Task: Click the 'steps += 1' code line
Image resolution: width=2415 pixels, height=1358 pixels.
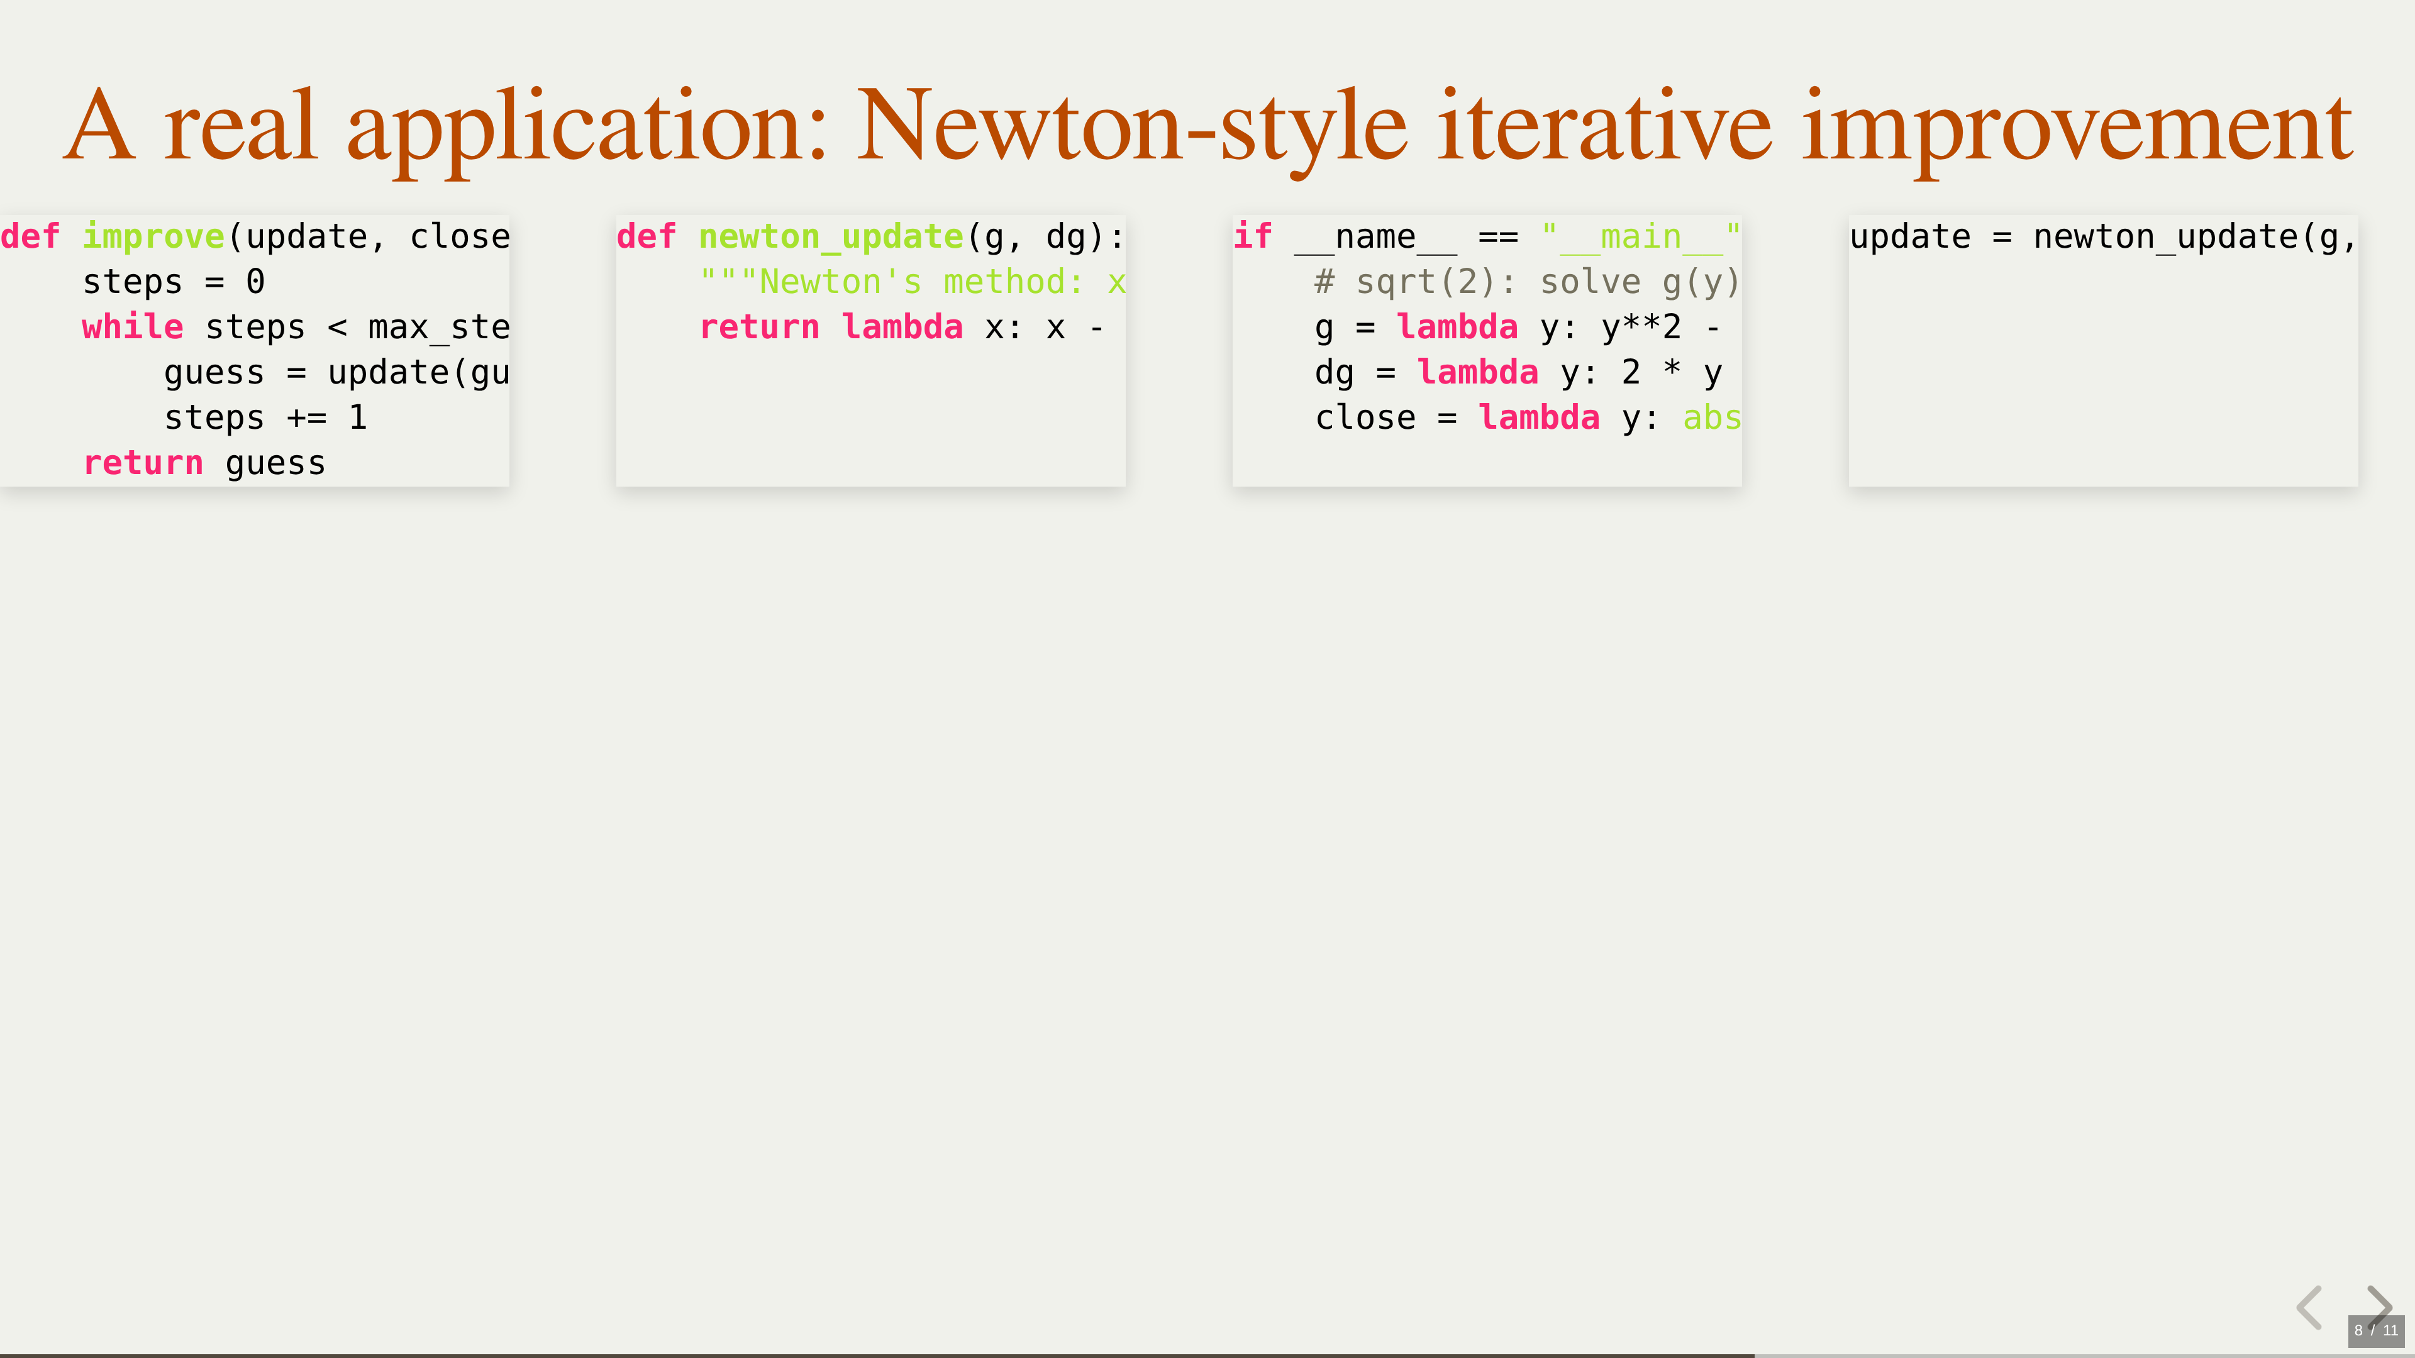Action: pos(265,418)
